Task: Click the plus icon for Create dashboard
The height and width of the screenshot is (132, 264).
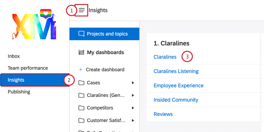Action: (81, 70)
